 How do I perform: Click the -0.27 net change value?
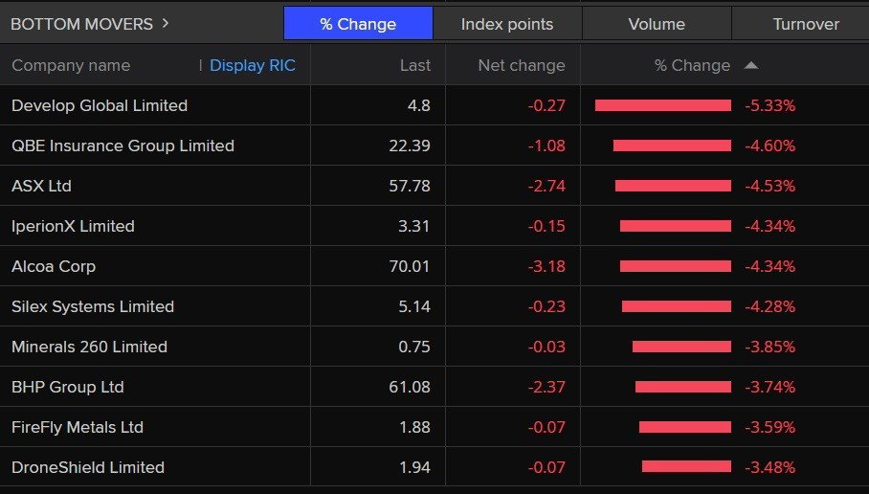pyautogui.click(x=546, y=105)
